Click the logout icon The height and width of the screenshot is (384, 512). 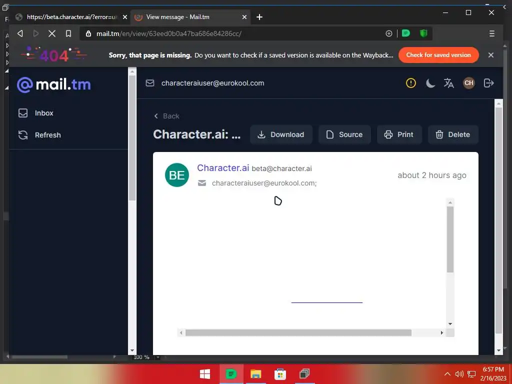click(488, 83)
